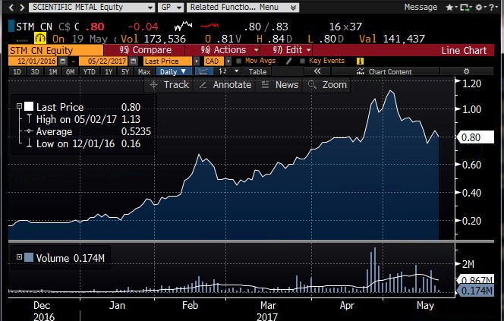Open the end date calendar picker
The height and width of the screenshot is (321, 504).
tap(135, 61)
